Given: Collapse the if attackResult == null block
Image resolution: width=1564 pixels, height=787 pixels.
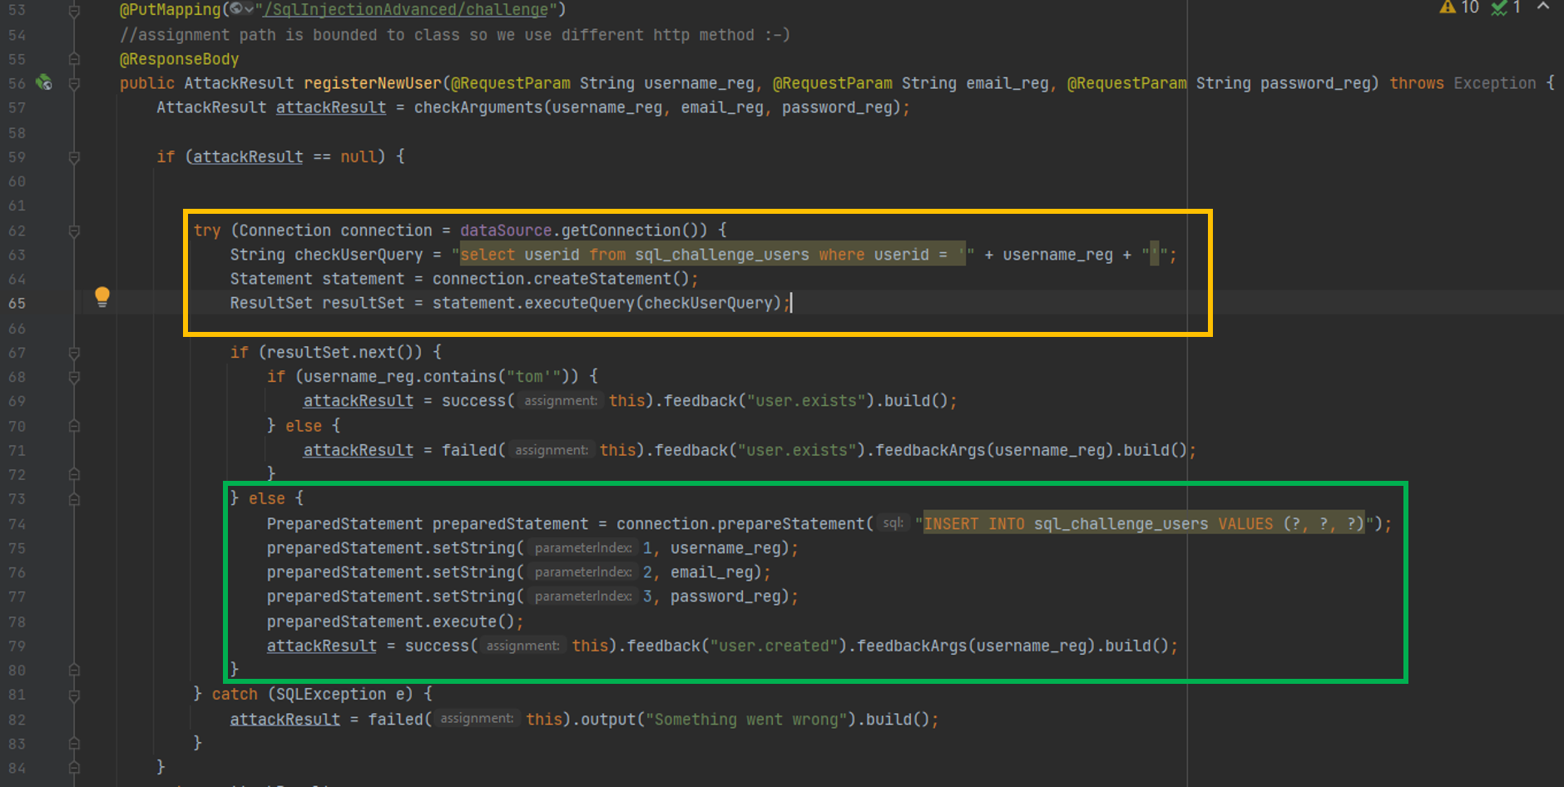Looking at the screenshot, I should click(x=74, y=157).
